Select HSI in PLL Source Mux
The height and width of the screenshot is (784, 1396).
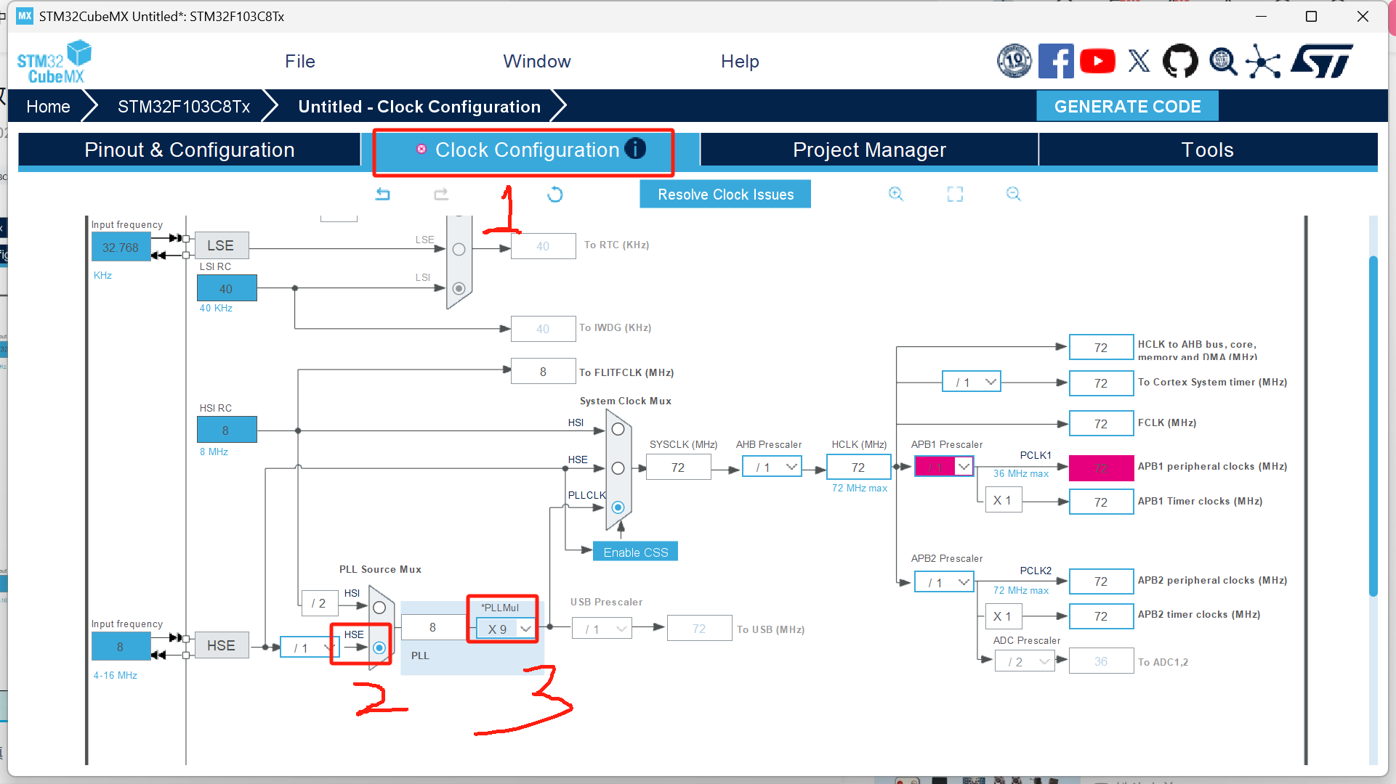(x=379, y=608)
